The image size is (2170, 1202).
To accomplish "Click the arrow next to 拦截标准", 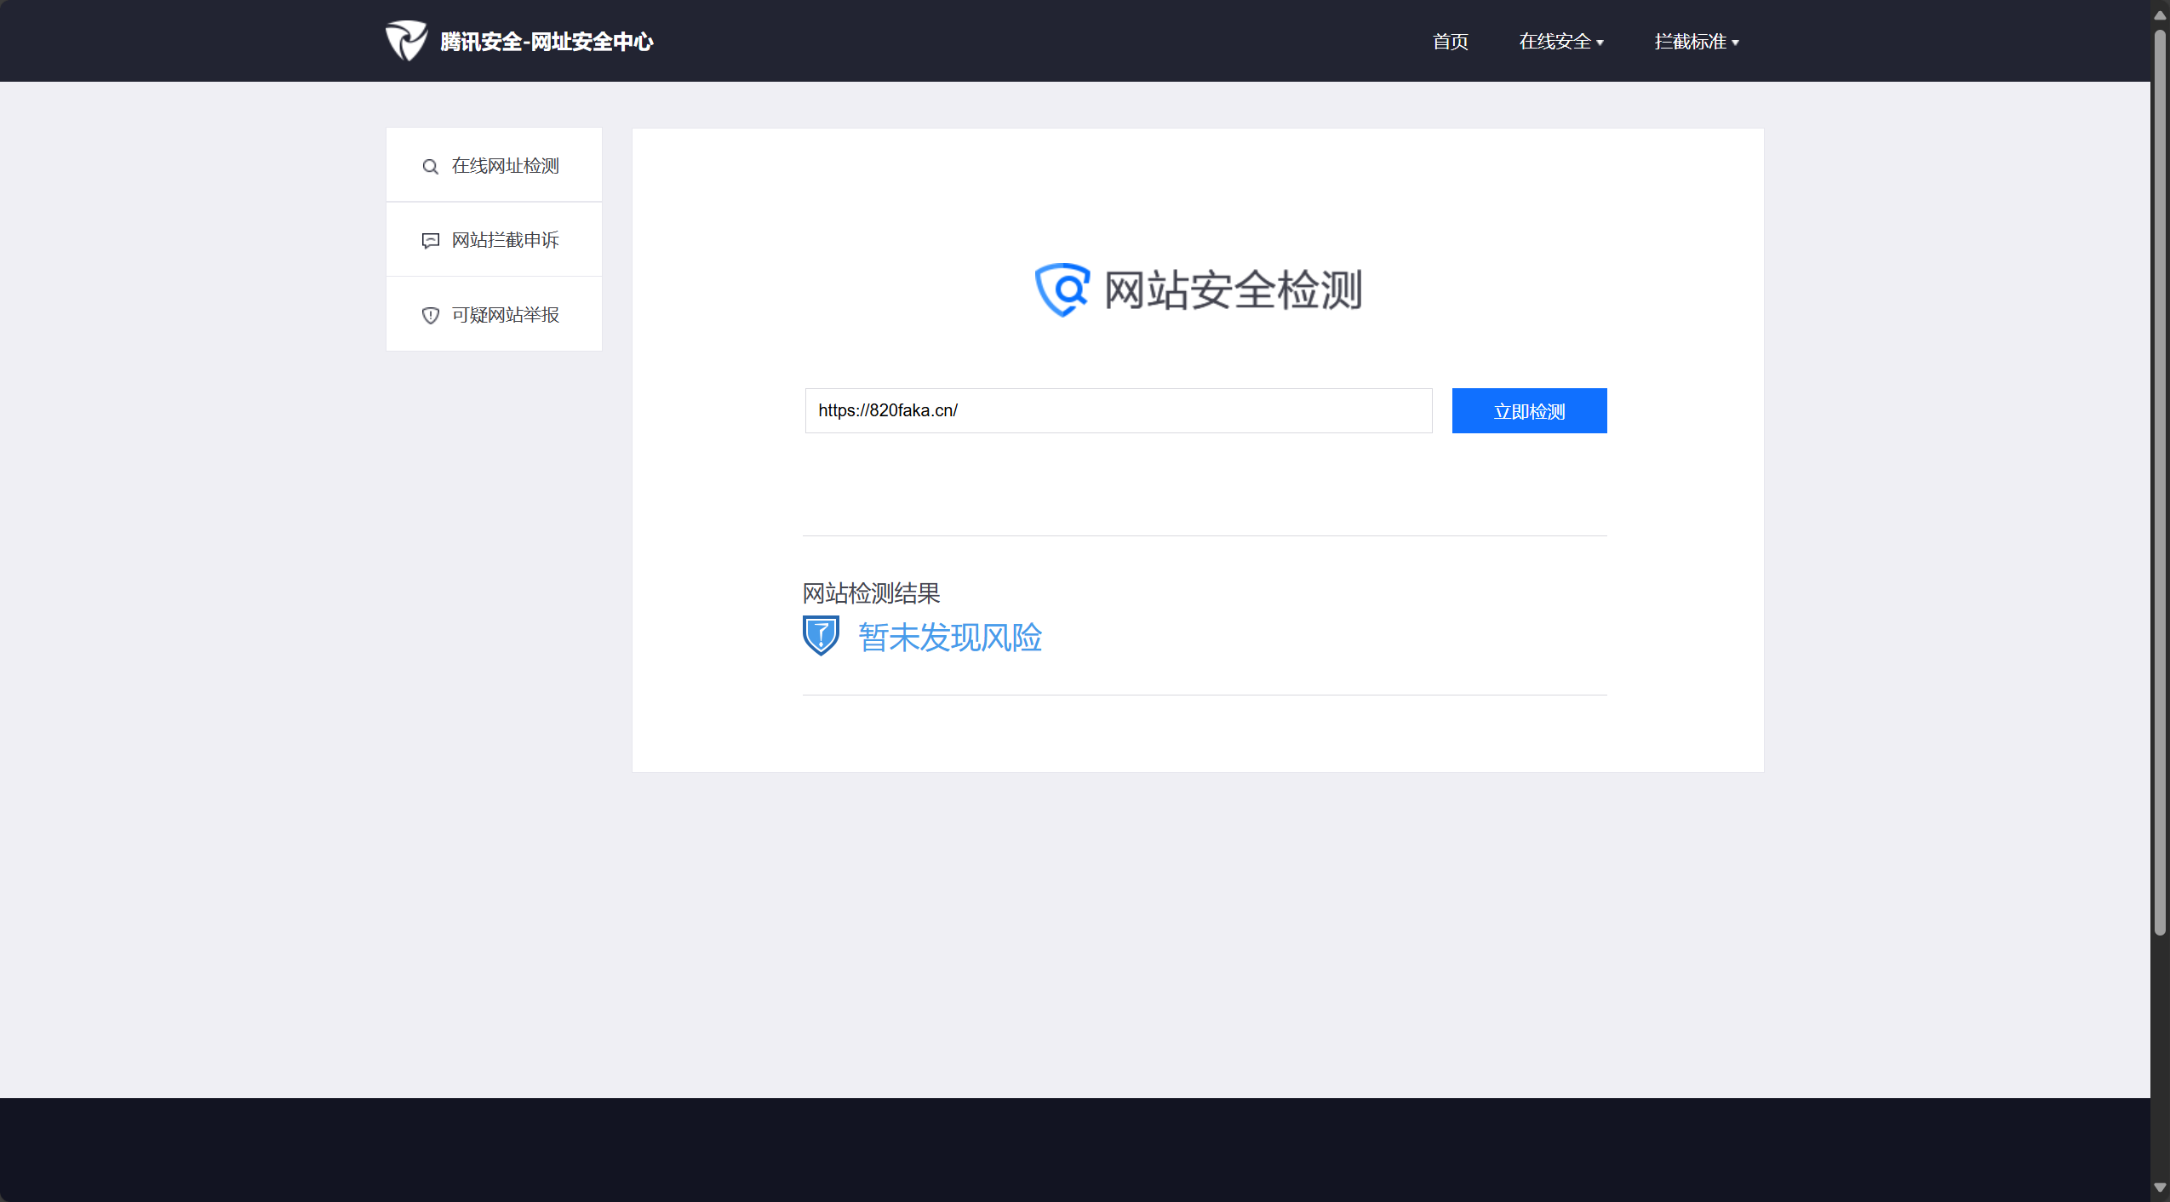I will click(x=1735, y=43).
